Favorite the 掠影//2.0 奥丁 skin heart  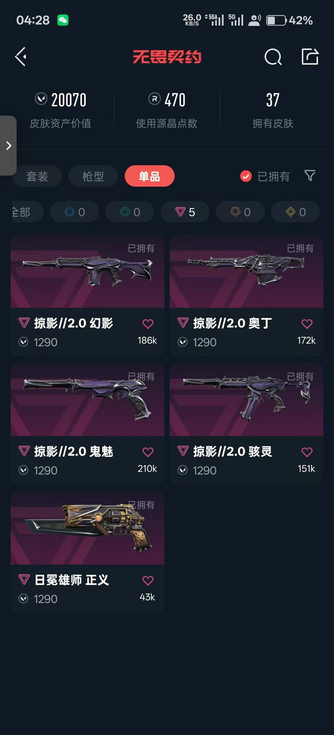tap(307, 324)
